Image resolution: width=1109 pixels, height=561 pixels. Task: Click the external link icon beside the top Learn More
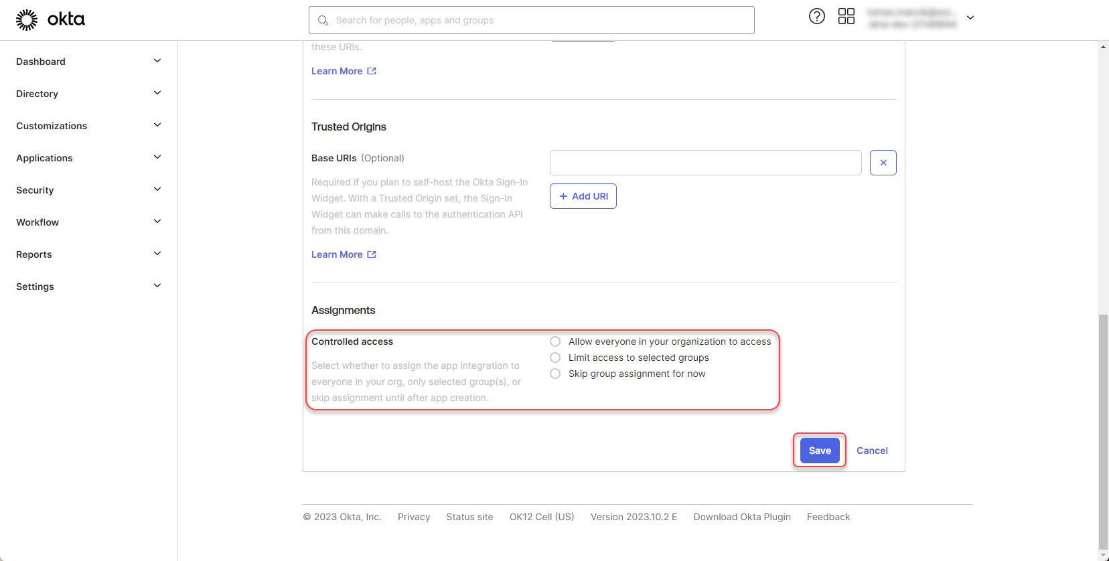pyautogui.click(x=372, y=71)
